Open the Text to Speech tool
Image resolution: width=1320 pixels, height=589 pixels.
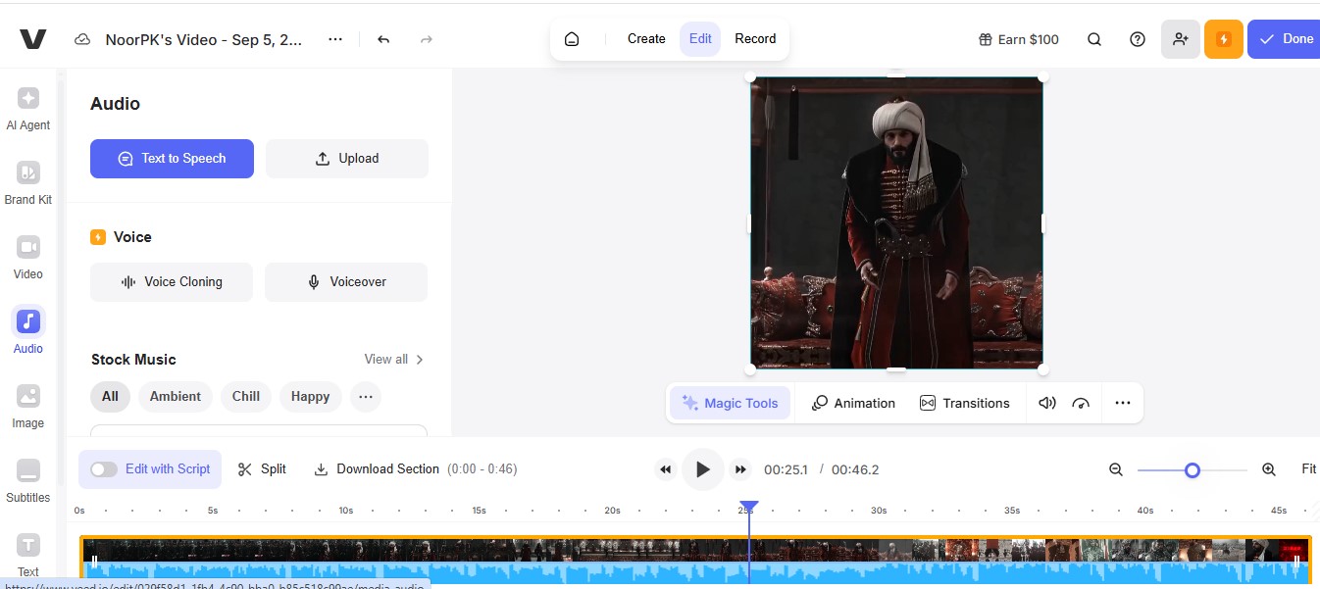[x=172, y=158]
